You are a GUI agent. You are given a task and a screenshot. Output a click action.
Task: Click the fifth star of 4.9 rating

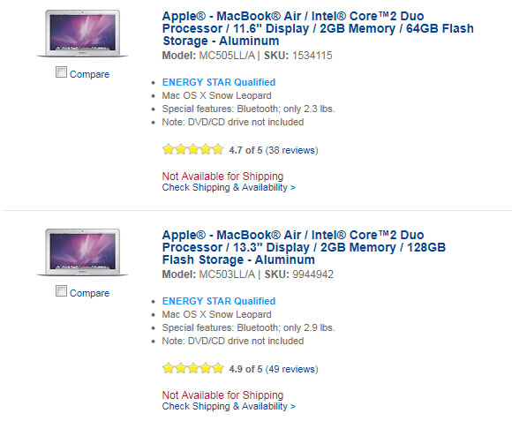coord(218,368)
